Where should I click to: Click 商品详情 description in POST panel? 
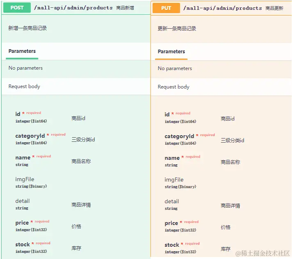[81, 205]
